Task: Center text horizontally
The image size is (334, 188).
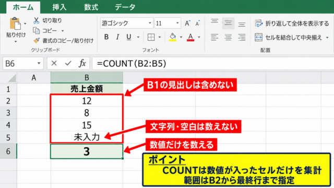Action: point(228,37)
